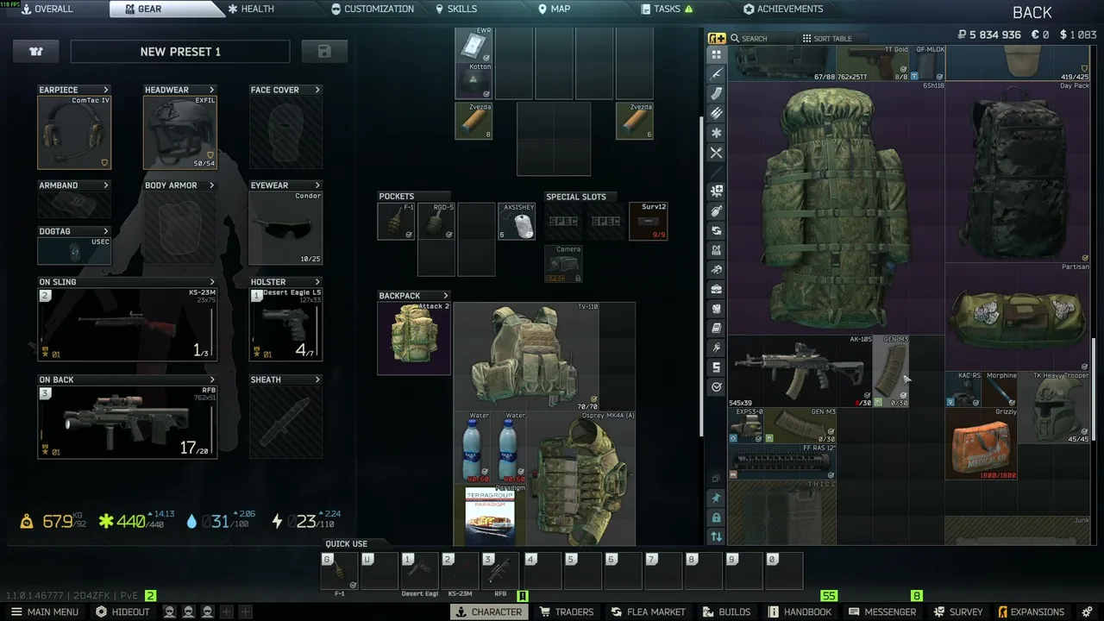This screenshot has height=621, width=1104.
Task: Filter stash by the medical cross icon
Action: click(717, 191)
